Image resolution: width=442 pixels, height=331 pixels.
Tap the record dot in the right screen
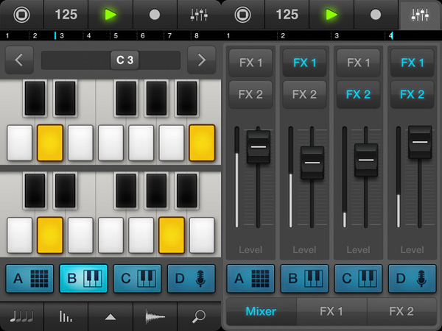pyautogui.click(x=376, y=15)
